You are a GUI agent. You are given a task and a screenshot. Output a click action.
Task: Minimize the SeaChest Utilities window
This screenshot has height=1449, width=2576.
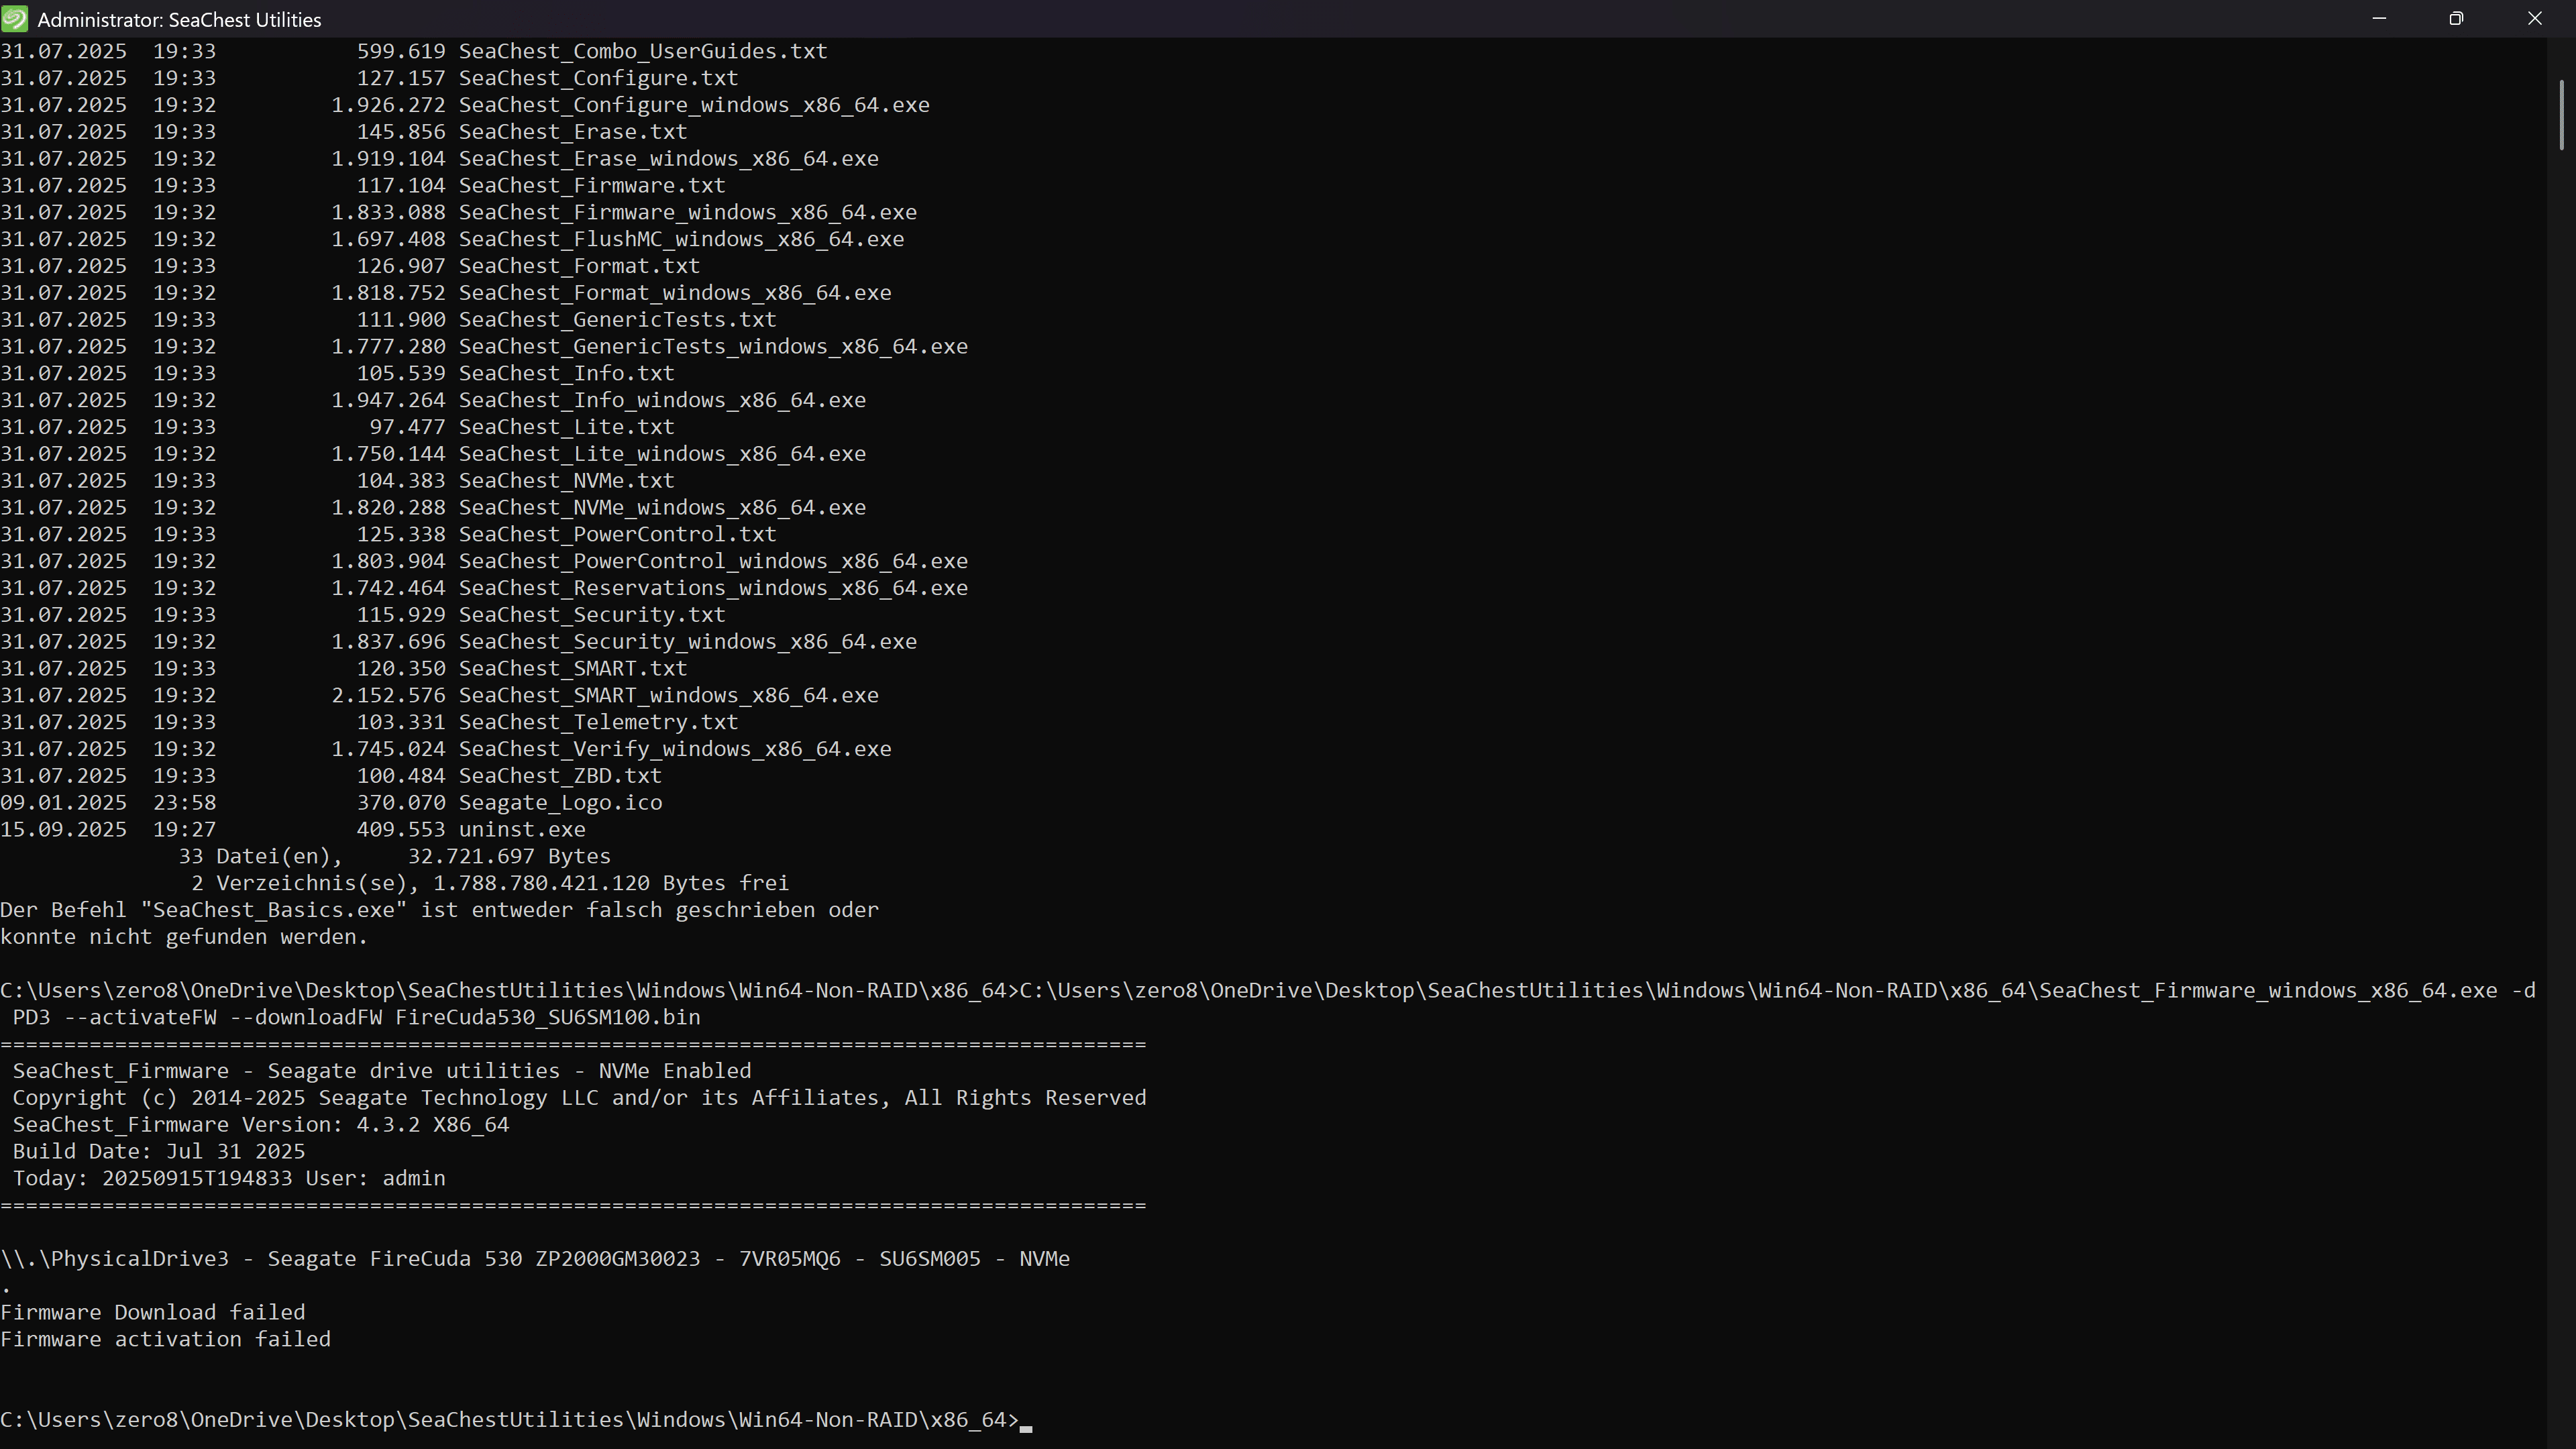pos(2379,19)
